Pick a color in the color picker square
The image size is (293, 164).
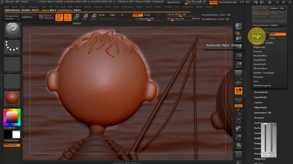click(x=12, y=118)
